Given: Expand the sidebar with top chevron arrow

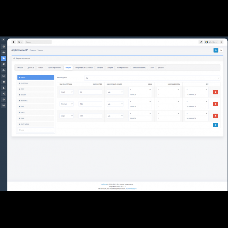Looking at the screenshot, I should click(4, 40).
